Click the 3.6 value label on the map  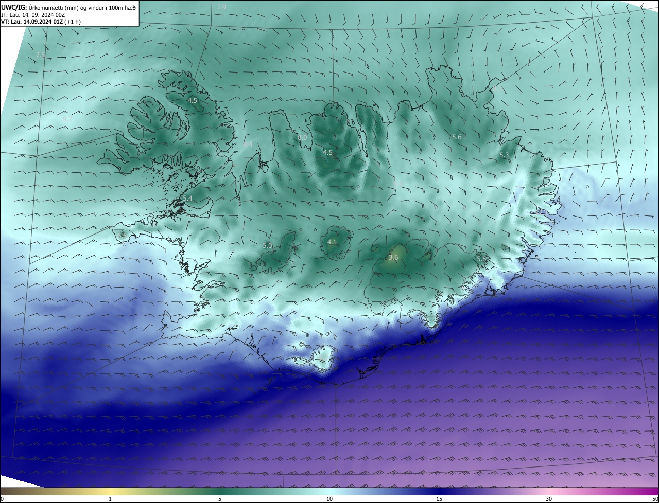393,257
